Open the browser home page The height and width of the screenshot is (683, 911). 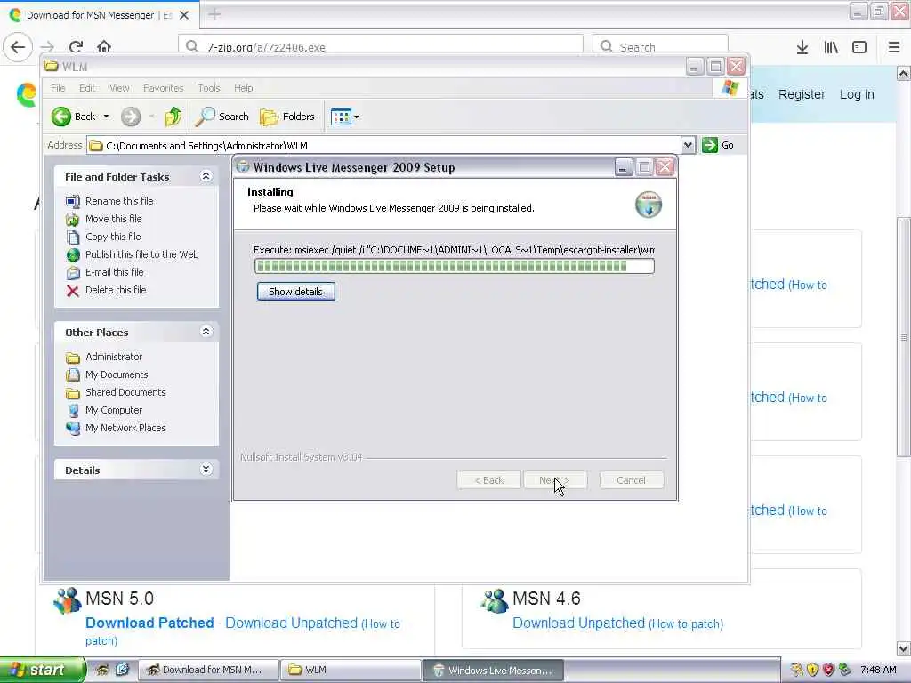coord(104,46)
